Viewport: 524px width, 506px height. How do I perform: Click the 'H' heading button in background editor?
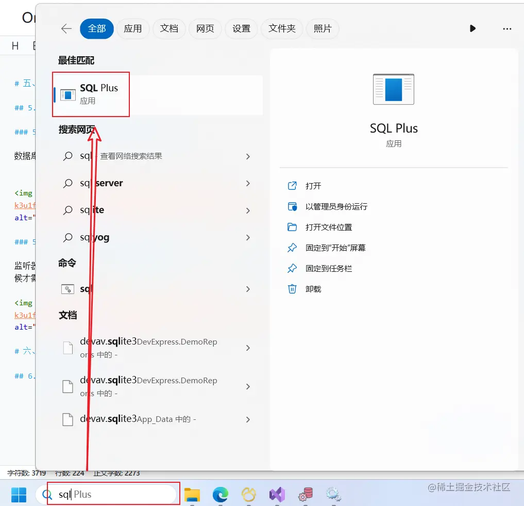coord(15,46)
